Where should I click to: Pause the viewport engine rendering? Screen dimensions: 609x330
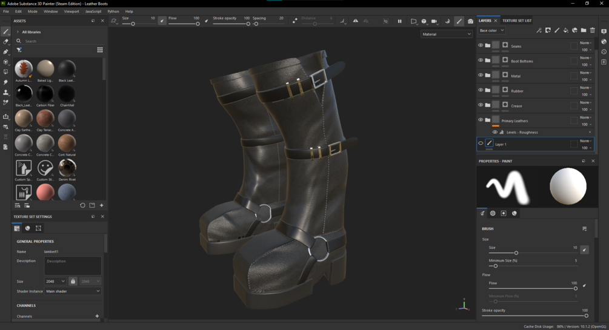(399, 21)
